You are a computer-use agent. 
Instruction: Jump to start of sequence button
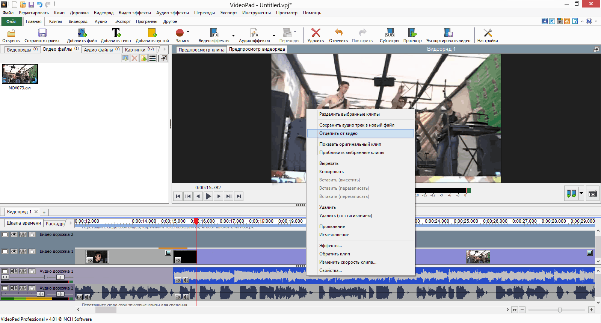178,196
